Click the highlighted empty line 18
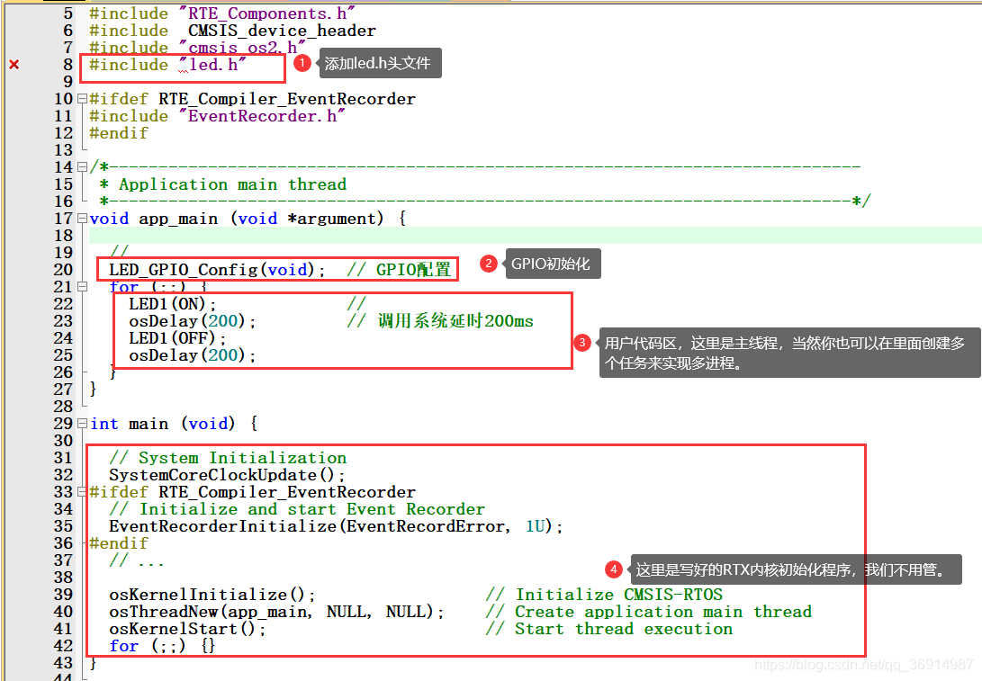Screen dimensions: 982x681 tap(536, 236)
